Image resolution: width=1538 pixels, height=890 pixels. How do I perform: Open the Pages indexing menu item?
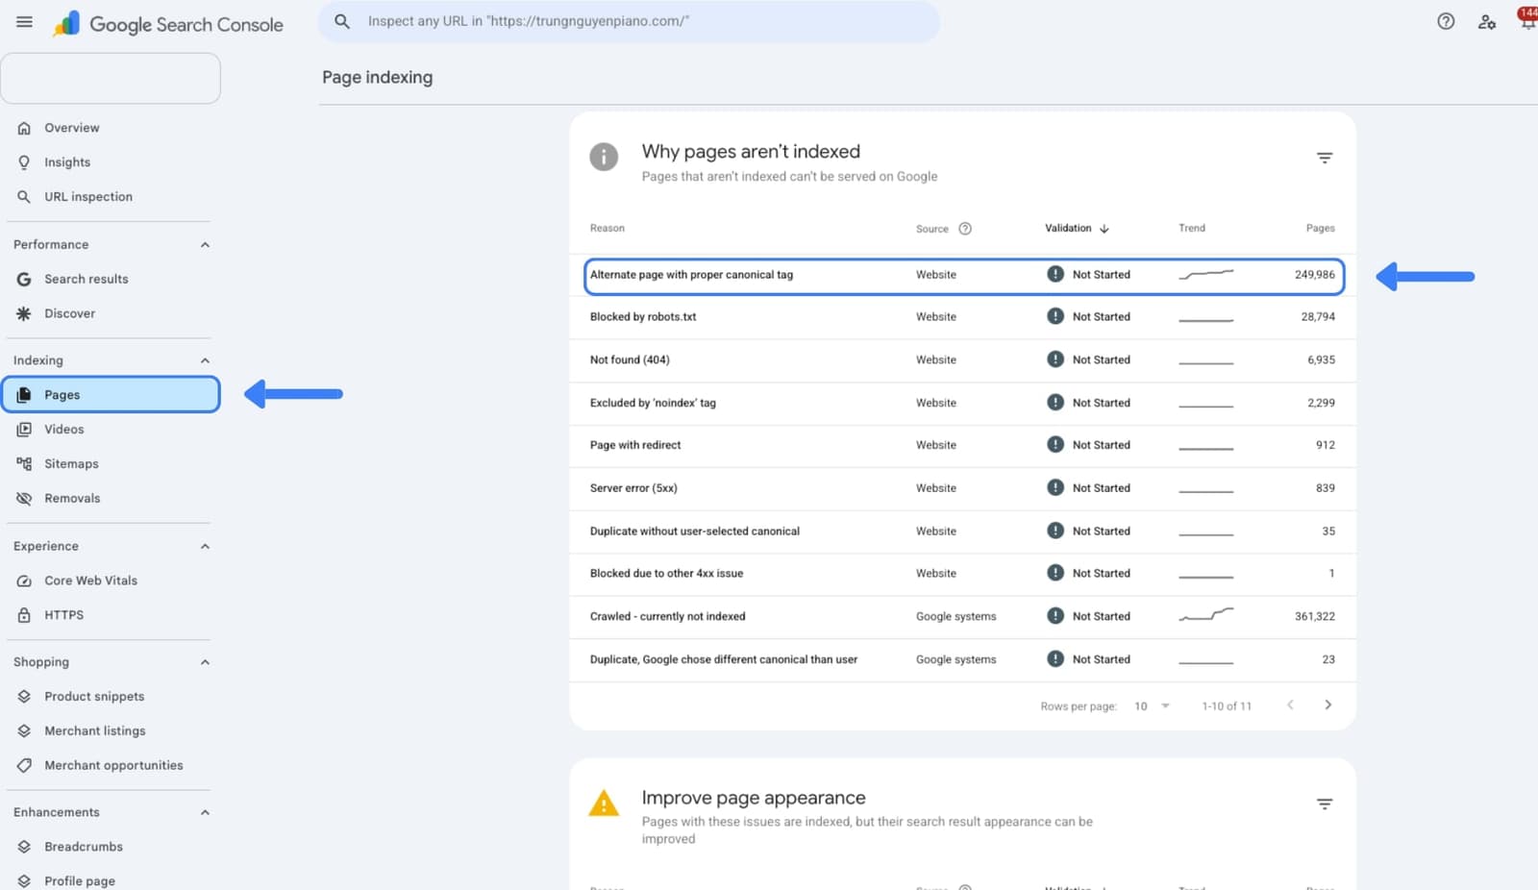(111, 395)
